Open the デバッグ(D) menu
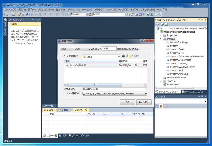 tap(74, 10)
